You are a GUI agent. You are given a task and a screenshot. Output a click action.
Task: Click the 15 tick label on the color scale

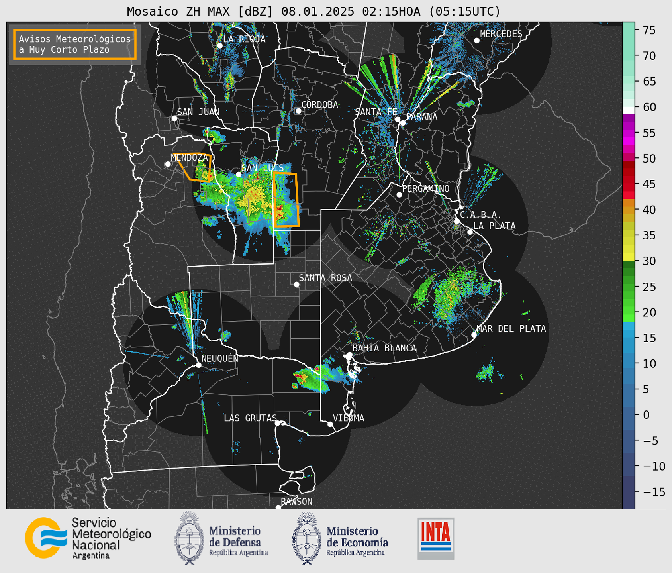649,338
